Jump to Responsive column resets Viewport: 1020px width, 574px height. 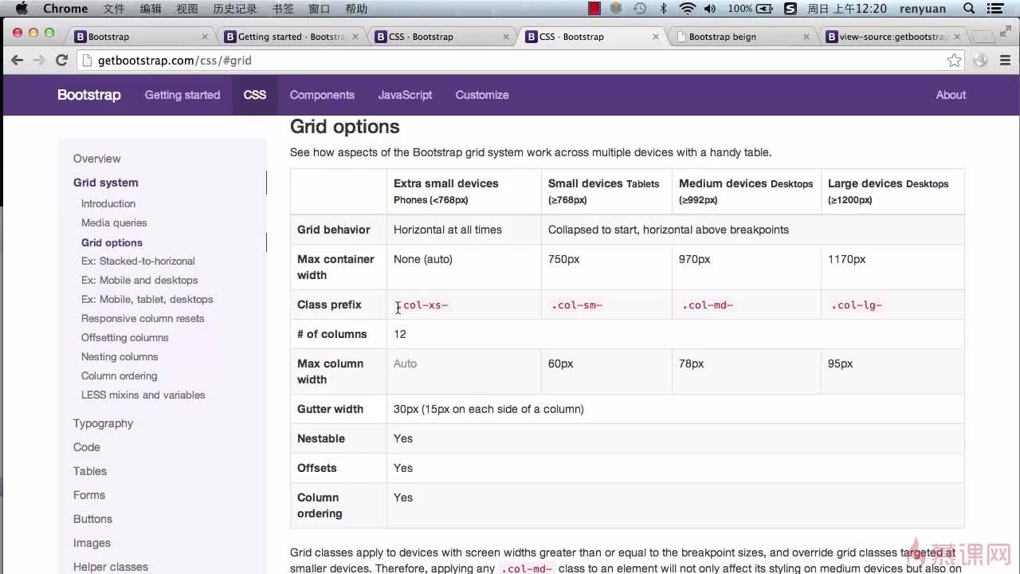(143, 318)
